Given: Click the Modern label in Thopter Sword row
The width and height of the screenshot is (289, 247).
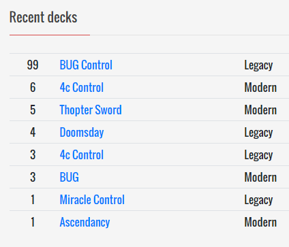Looking at the screenshot, I should (x=260, y=110).
